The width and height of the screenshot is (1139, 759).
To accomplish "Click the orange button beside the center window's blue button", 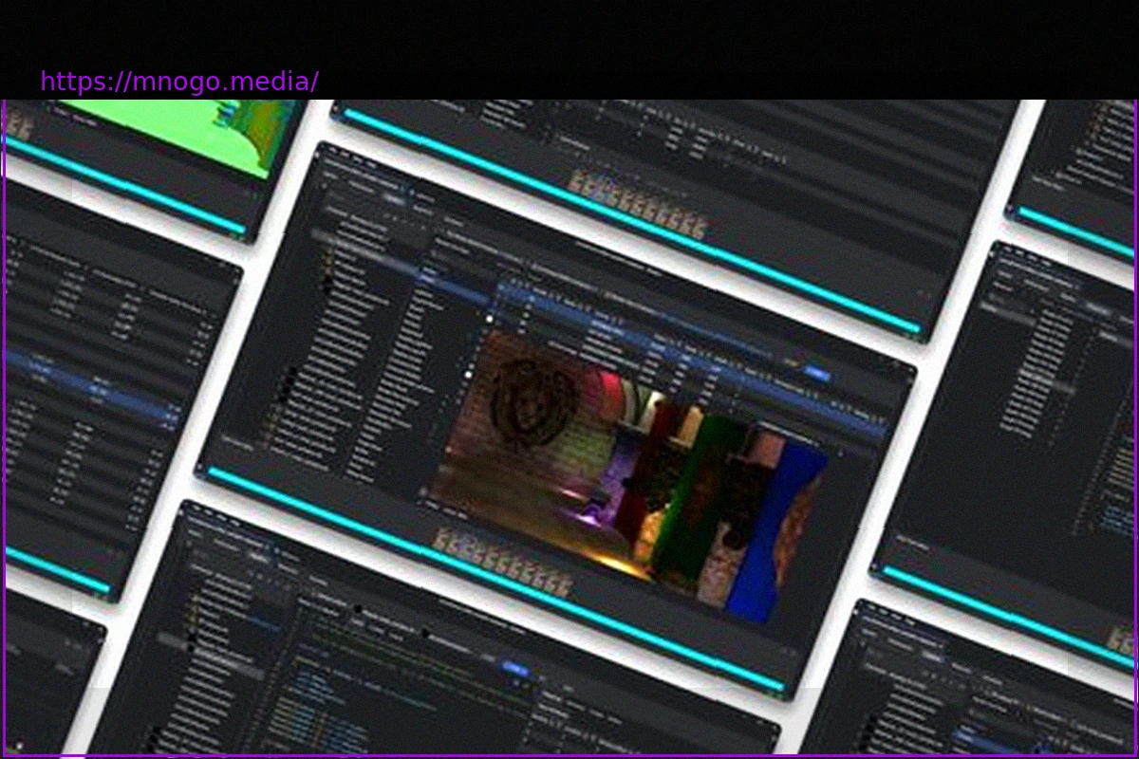I will pyautogui.click(x=792, y=363).
